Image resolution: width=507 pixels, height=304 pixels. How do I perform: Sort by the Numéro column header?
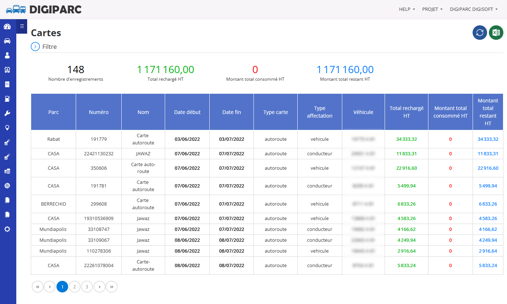(x=99, y=112)
